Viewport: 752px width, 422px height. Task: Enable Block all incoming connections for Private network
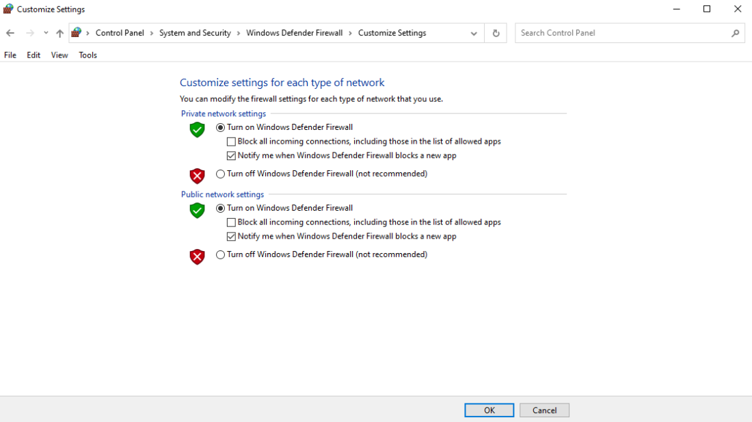click(x=231, y=141)
